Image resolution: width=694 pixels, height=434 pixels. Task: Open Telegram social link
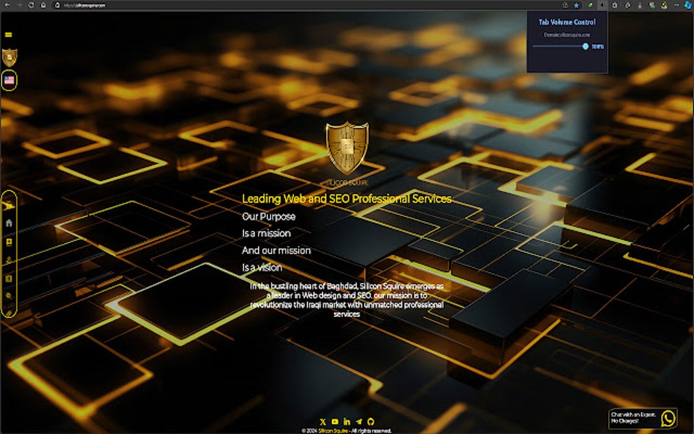359,422
